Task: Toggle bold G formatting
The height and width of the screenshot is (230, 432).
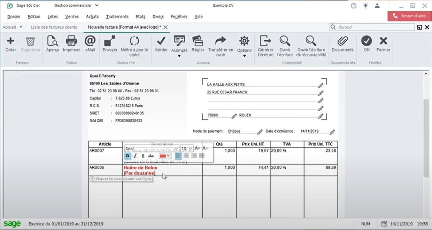Action: point(128,156)
